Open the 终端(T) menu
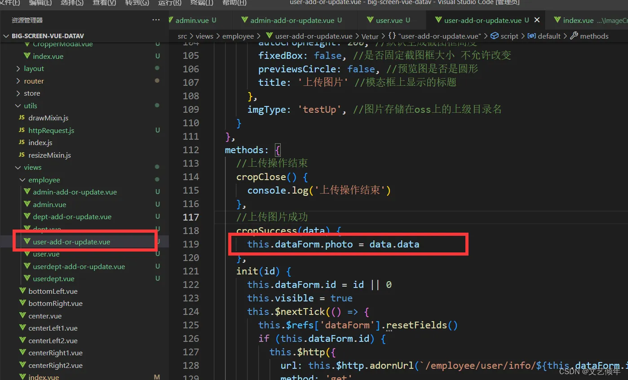Viewport: 628px width, 380px height. point(202,2)
